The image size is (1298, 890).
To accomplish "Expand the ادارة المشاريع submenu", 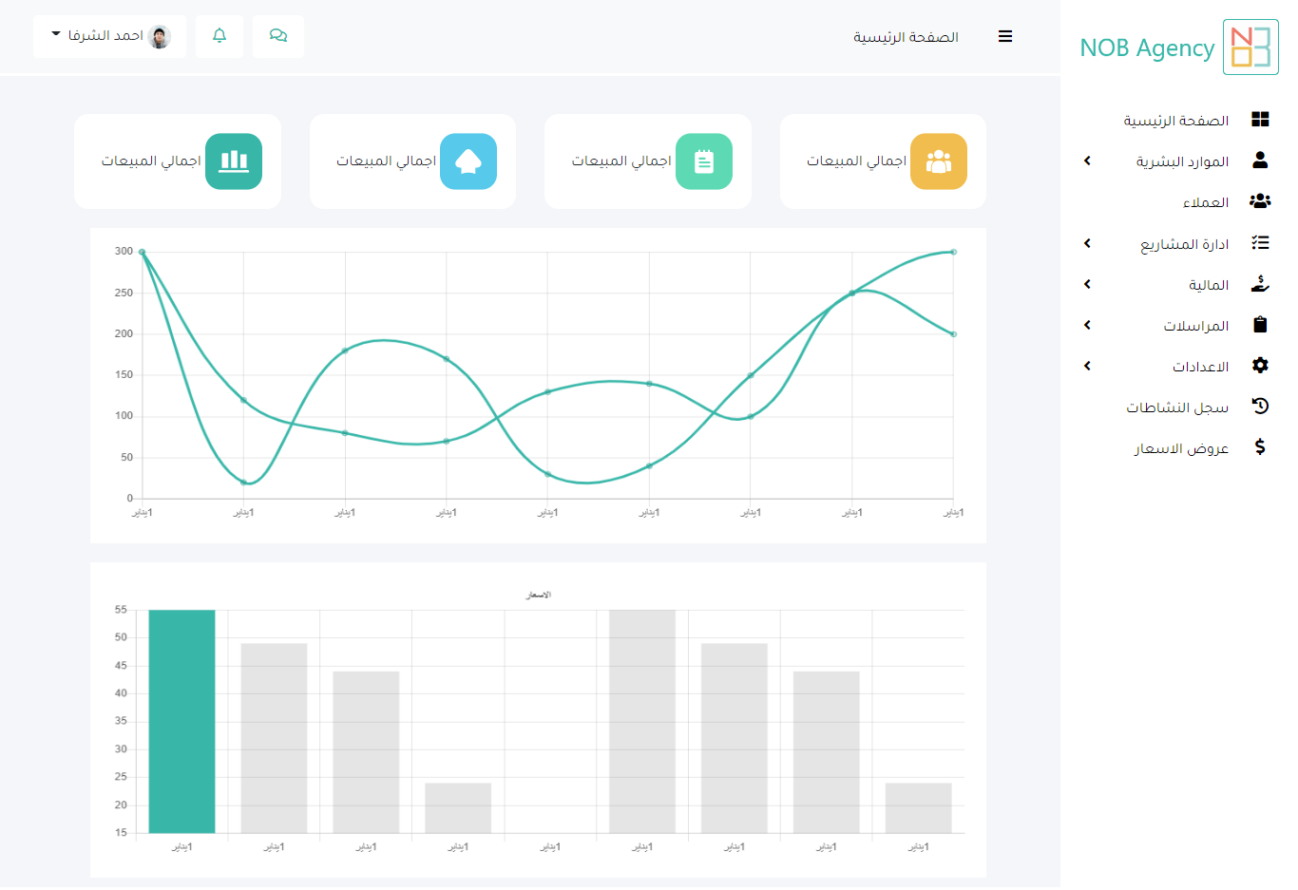I will coord(1087,244).
